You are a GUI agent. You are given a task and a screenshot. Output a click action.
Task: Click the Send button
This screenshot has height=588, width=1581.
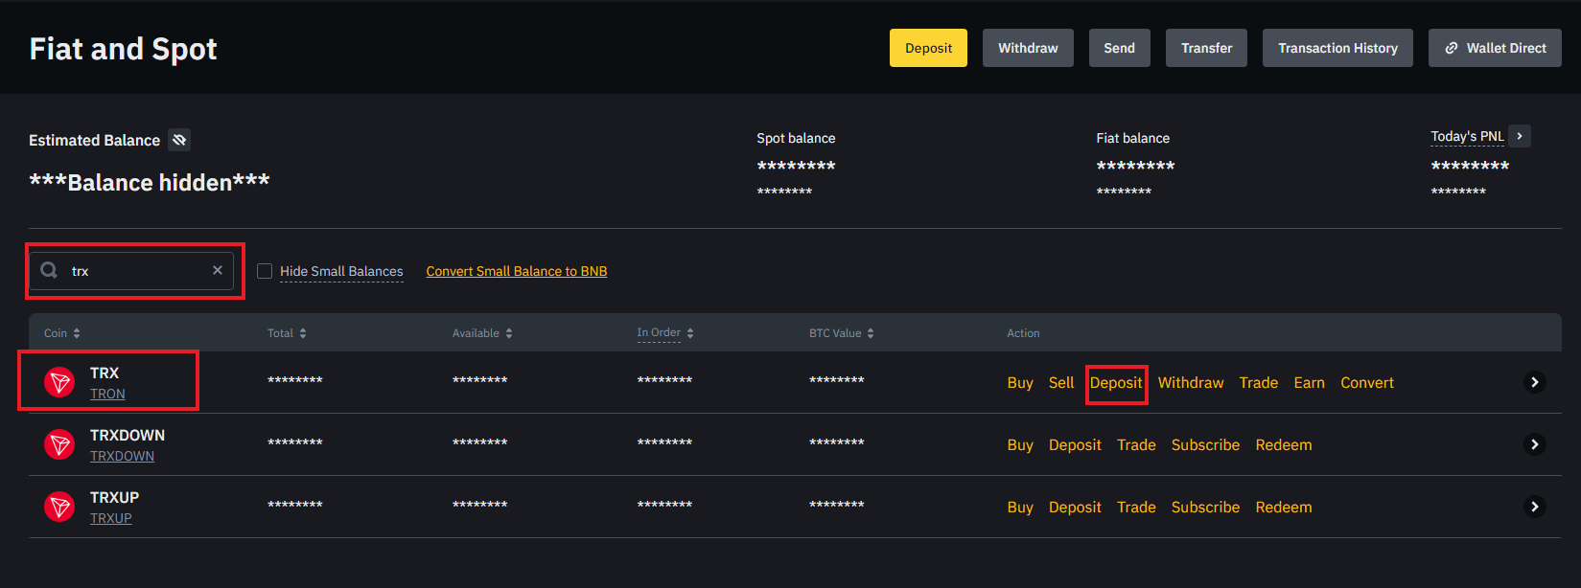point(1119,48)
